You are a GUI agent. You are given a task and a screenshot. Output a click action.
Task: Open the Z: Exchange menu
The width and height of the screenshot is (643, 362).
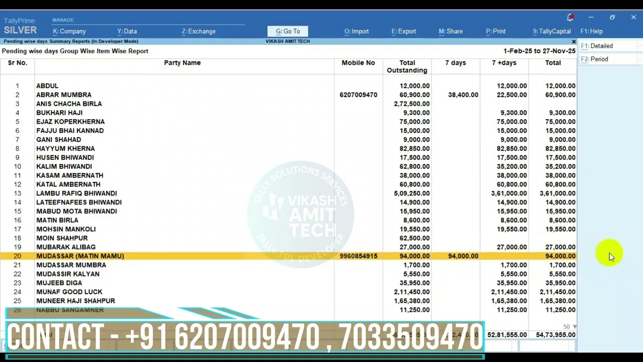[198, 31]
